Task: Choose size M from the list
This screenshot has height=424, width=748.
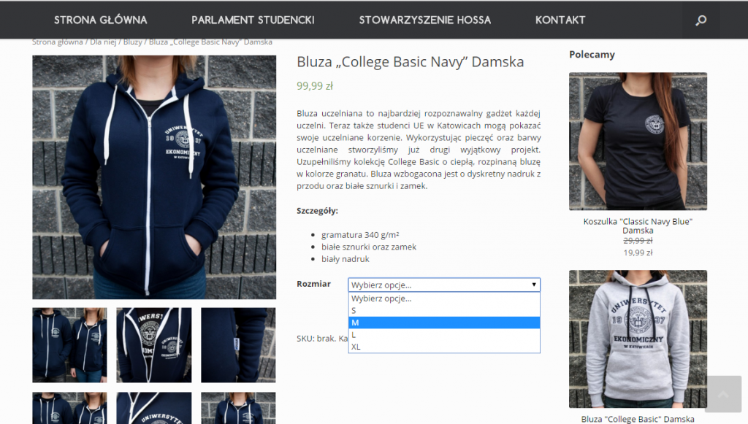Action: (x=444, y=323)
